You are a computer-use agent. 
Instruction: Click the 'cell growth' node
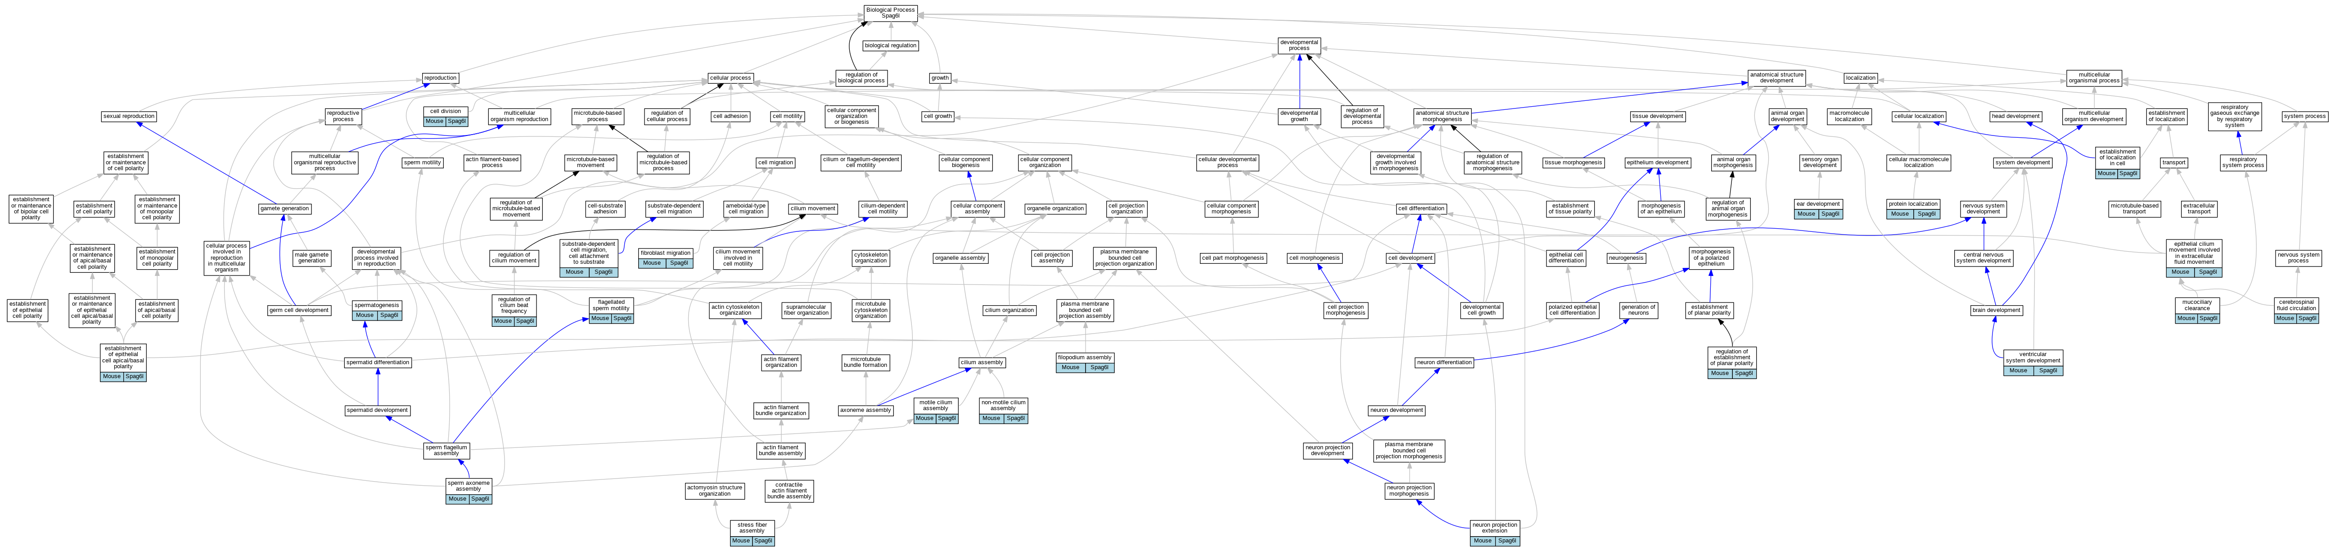tap(938, 116)
